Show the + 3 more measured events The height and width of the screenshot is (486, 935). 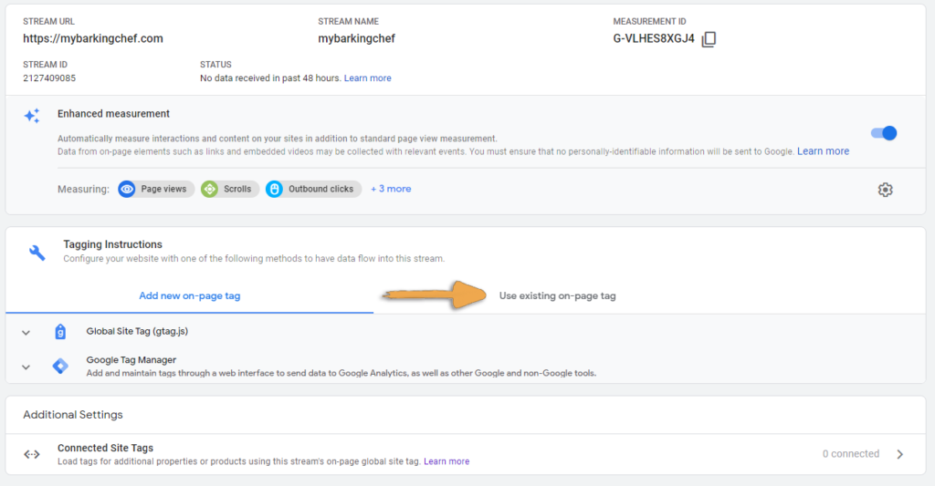coord(391,189)
